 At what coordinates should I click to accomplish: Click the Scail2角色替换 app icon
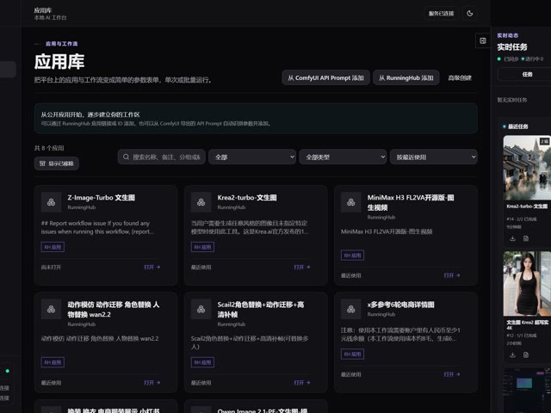pos(201,309)
